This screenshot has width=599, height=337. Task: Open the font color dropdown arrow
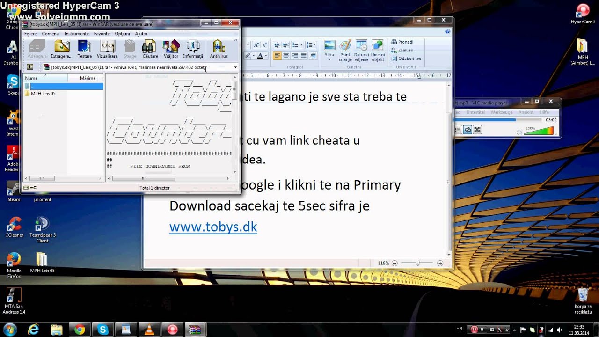click(267, 56)
